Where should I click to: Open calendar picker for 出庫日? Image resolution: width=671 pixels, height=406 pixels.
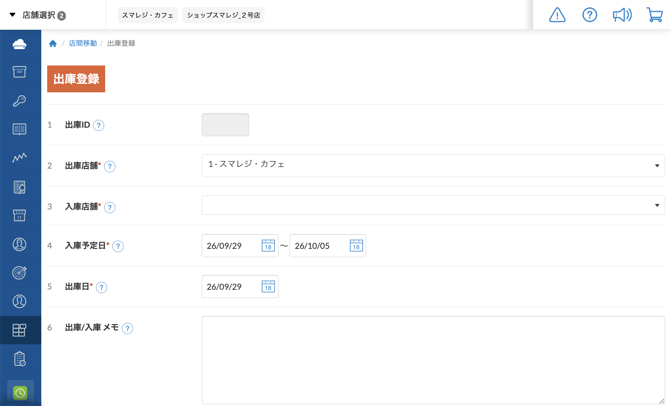(x=268, y=286)
